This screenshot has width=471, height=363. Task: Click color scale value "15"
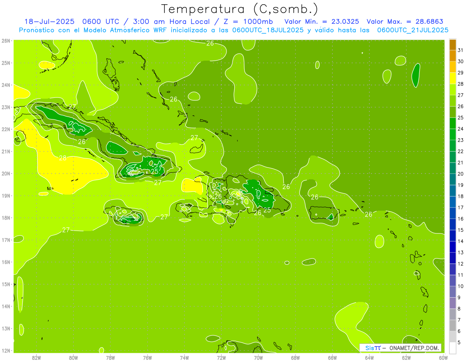(x=461, y=230)
